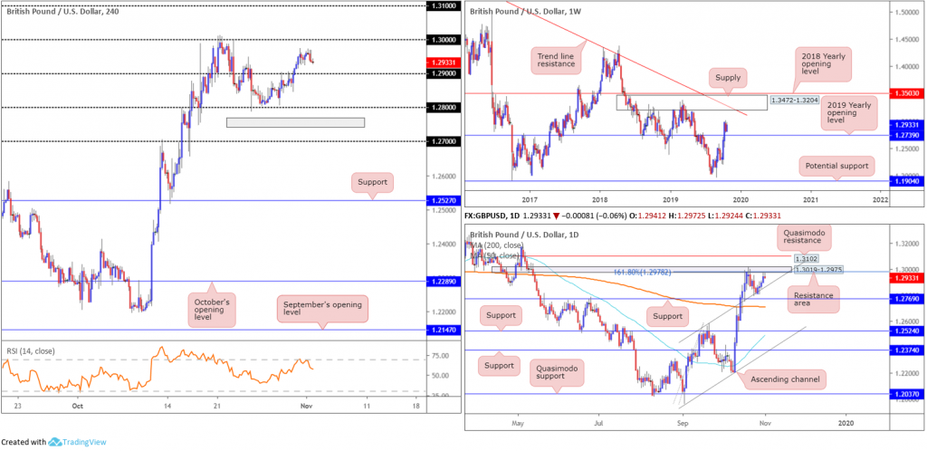Viewport: 927px width, 451px height.
Task: Open the 'Created with TradingView' link text
Action: pos(53,442)
